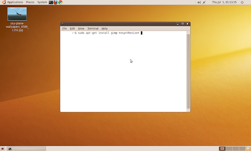Click the terminal vertical scrollbar thumb
Viewport: 251px width, 151px height.
pyautogui.click(x=188, y=71)
